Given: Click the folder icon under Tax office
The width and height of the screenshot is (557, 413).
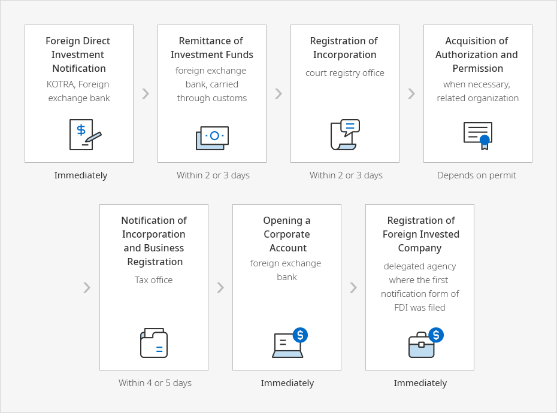Looking at the screenshot, I should pos(154,343).
